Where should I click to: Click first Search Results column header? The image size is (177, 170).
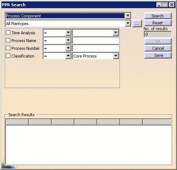click(x=17, y=122)
